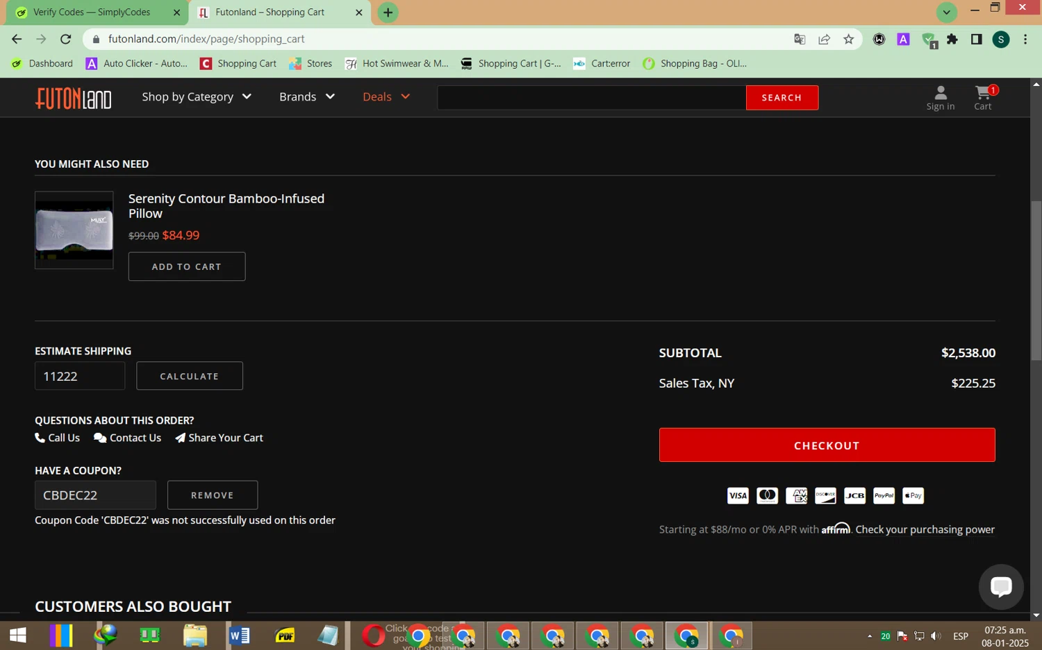
Task: Toggle the browser side panel icon
Action: 976,40
